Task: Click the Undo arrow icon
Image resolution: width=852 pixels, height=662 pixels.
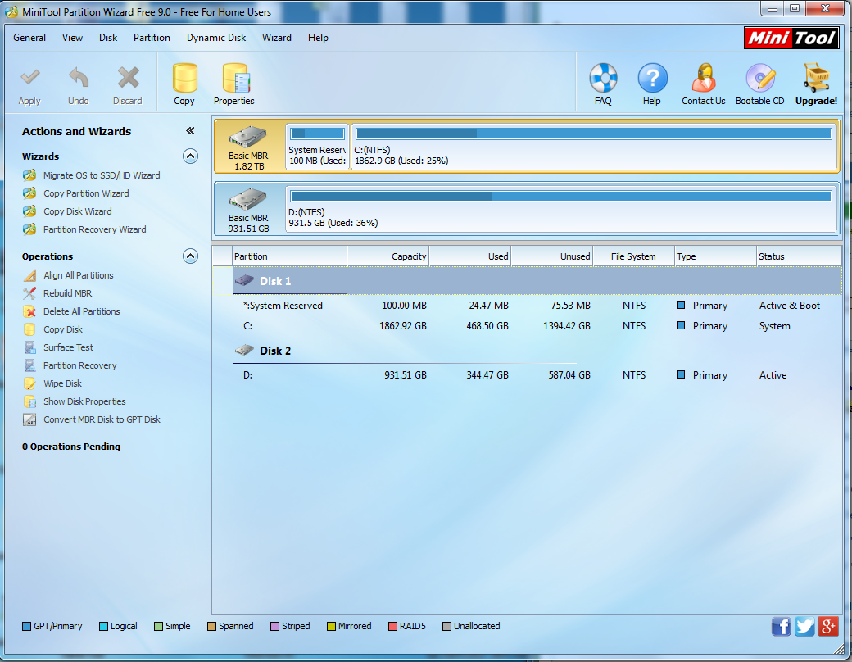Action: pyautogui.click(x=79, y=78)
